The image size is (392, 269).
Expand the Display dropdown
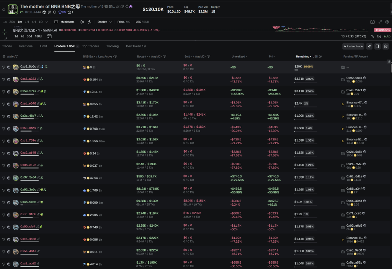[105, 22]
